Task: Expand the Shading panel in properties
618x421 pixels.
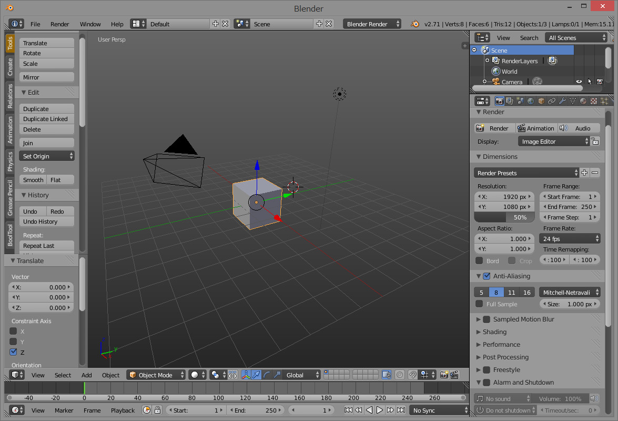Action: (x=494, y=332)
